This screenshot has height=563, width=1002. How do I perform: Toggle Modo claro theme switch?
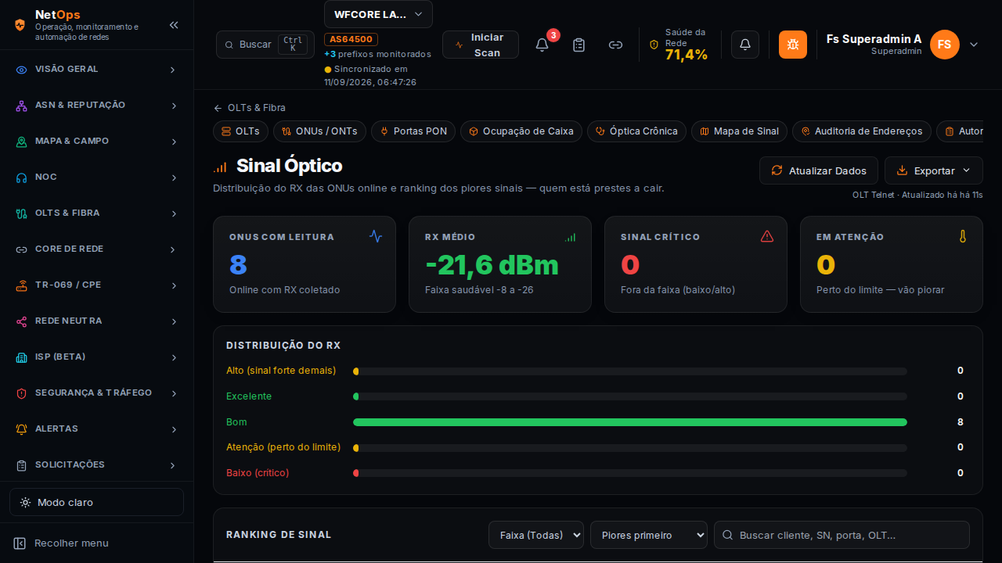[96, 502]
